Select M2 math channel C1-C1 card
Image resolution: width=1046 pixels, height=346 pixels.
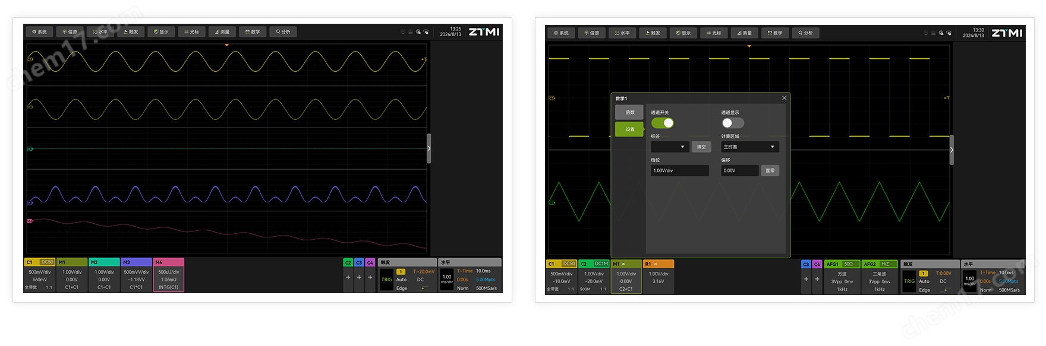(x=104, y=275)
